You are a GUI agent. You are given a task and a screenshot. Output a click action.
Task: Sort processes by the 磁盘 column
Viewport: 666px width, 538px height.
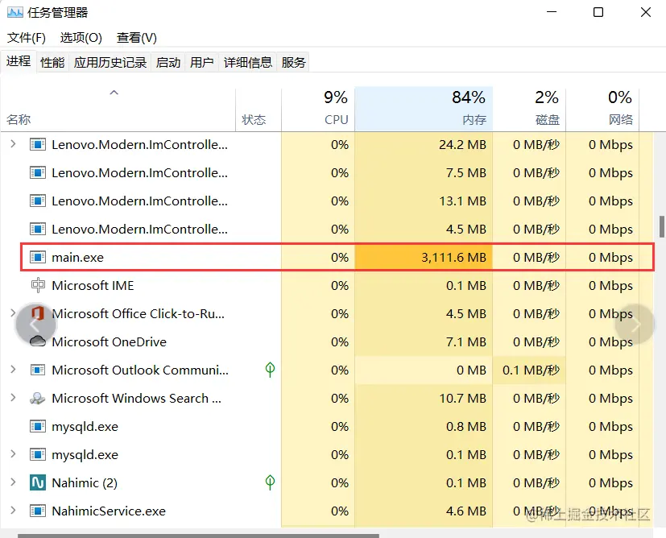click(x=529, y=109)
